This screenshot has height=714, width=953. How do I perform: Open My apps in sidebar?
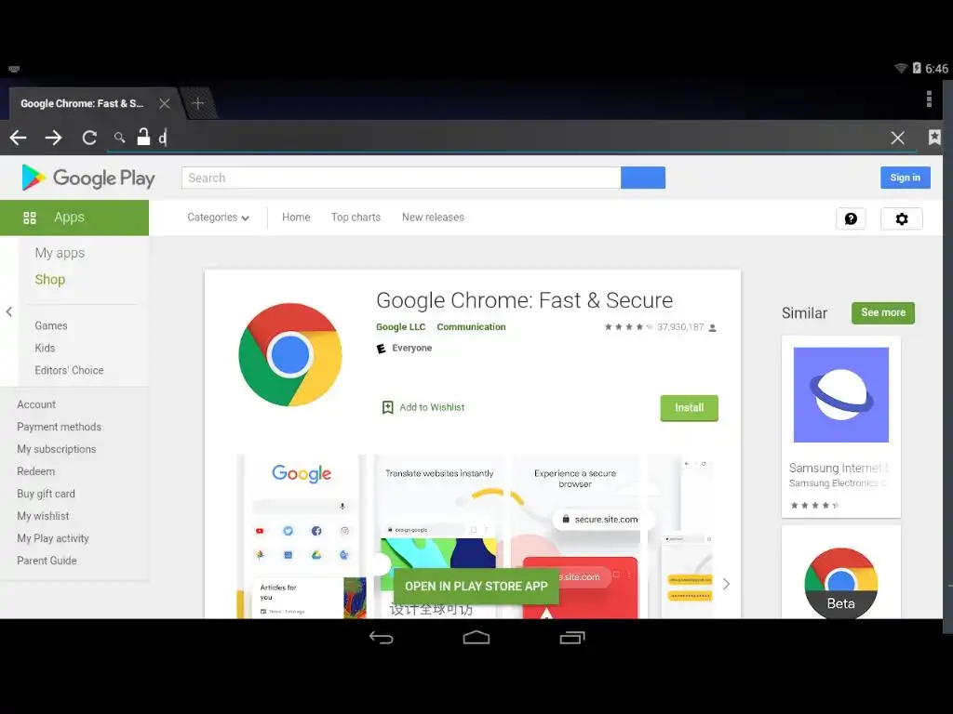point(60,253)
